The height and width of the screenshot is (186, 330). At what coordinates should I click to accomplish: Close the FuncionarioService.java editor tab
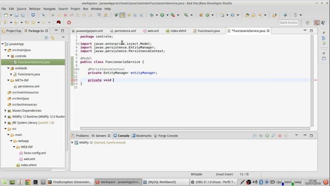point(268,31)
